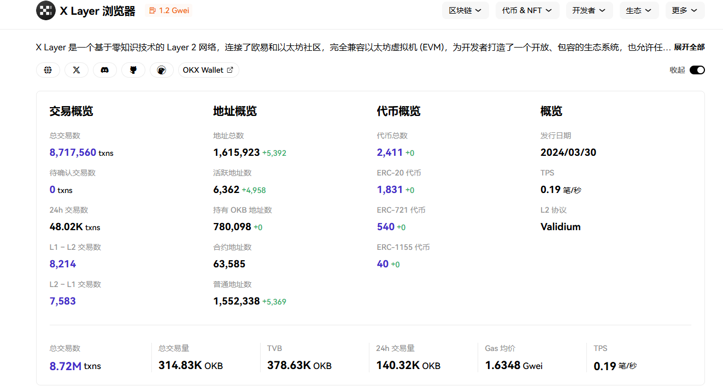Open the X (Twitter) social link
The width and height of the screenshot is (723, 392).
[x=77, y=70]
